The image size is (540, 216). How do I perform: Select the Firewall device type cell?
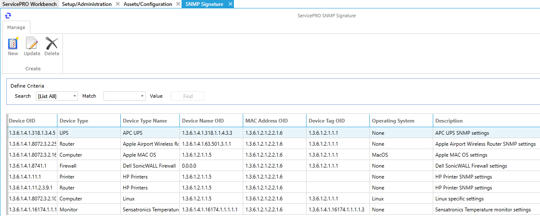click(x=89, y=165)
